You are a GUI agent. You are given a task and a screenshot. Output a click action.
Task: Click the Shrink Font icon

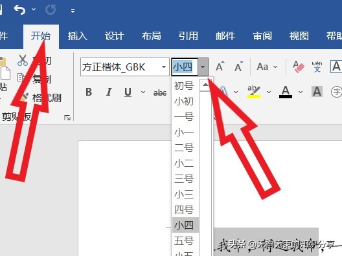coord(239,67)
